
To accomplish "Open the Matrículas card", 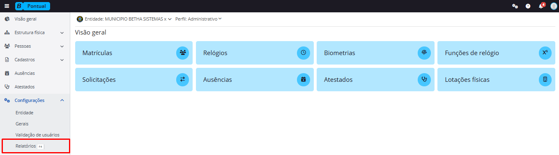I will [134, 53].
